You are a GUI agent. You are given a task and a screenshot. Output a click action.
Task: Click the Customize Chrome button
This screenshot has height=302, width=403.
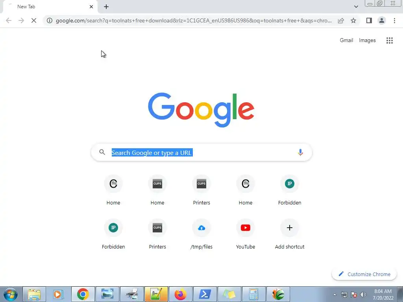(x=364, y=274)
